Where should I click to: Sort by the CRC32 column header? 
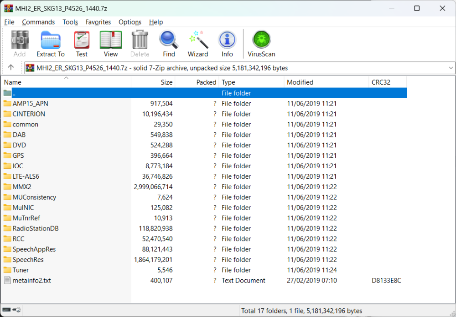click(x=388, y=82)
